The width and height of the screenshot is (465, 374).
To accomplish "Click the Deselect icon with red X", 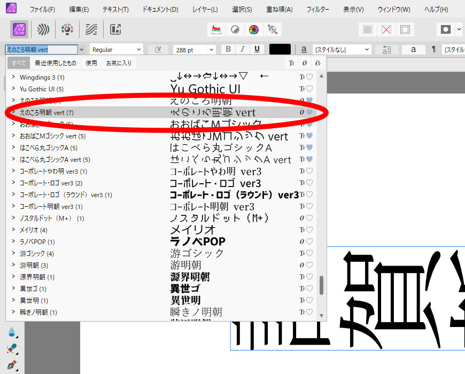I will click(x=386, y=29).
